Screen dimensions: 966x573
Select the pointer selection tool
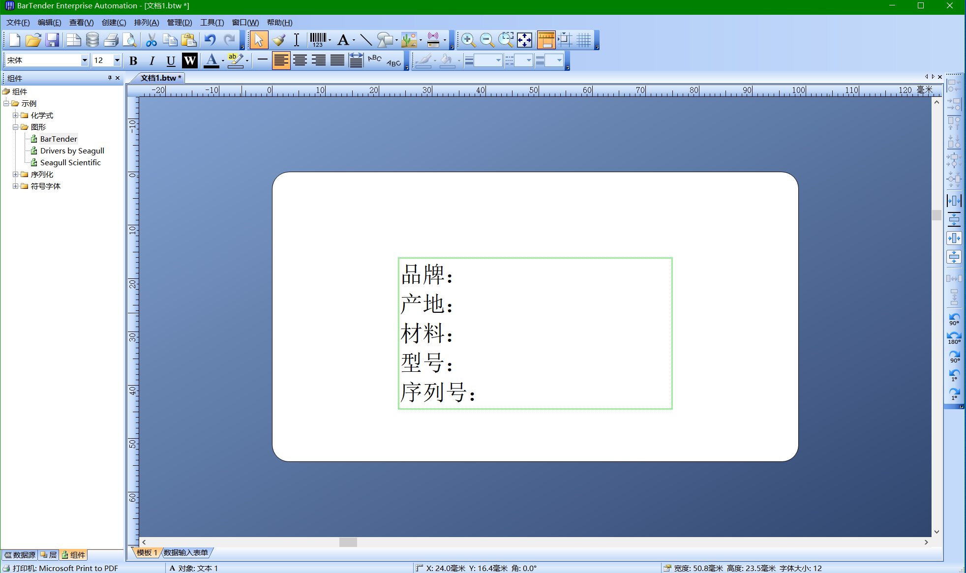tap(259, 40)
